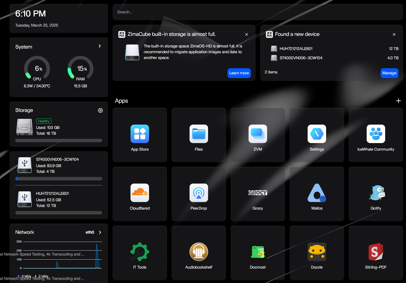406x283 pixels.
Task: Open storage settings gear icon
Action: pyautogui.click(x=100, y=110)
